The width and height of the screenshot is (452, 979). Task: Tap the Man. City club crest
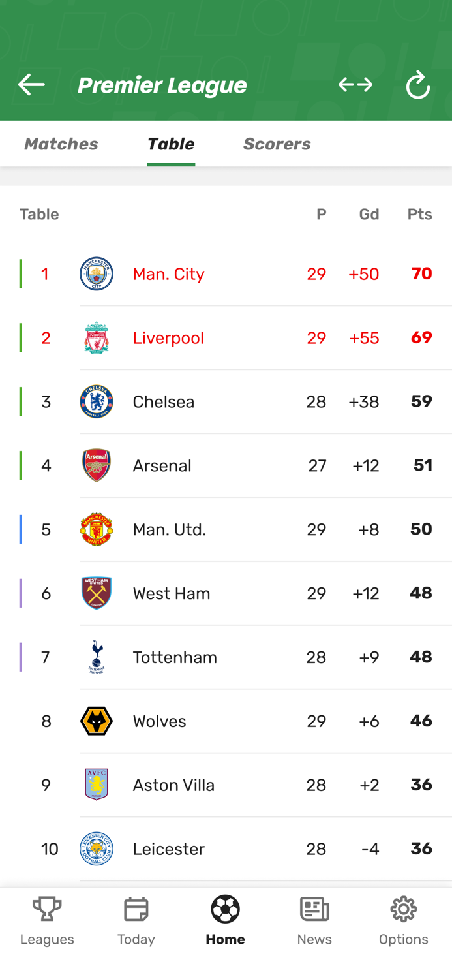pos(96,273)
